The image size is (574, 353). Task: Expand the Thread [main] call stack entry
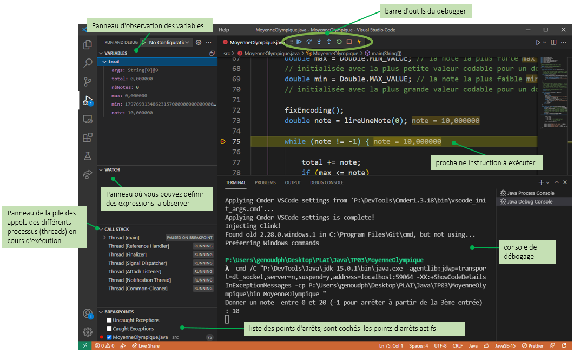[x=104, y=237]
